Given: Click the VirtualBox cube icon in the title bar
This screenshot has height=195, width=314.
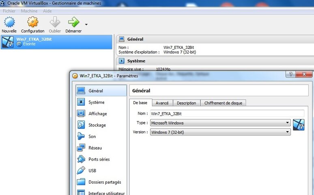Looking at the screenshot, I should (2, 3).
